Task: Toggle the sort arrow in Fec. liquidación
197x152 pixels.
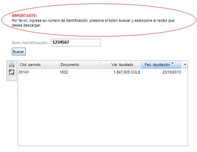Action: [172, 63]
